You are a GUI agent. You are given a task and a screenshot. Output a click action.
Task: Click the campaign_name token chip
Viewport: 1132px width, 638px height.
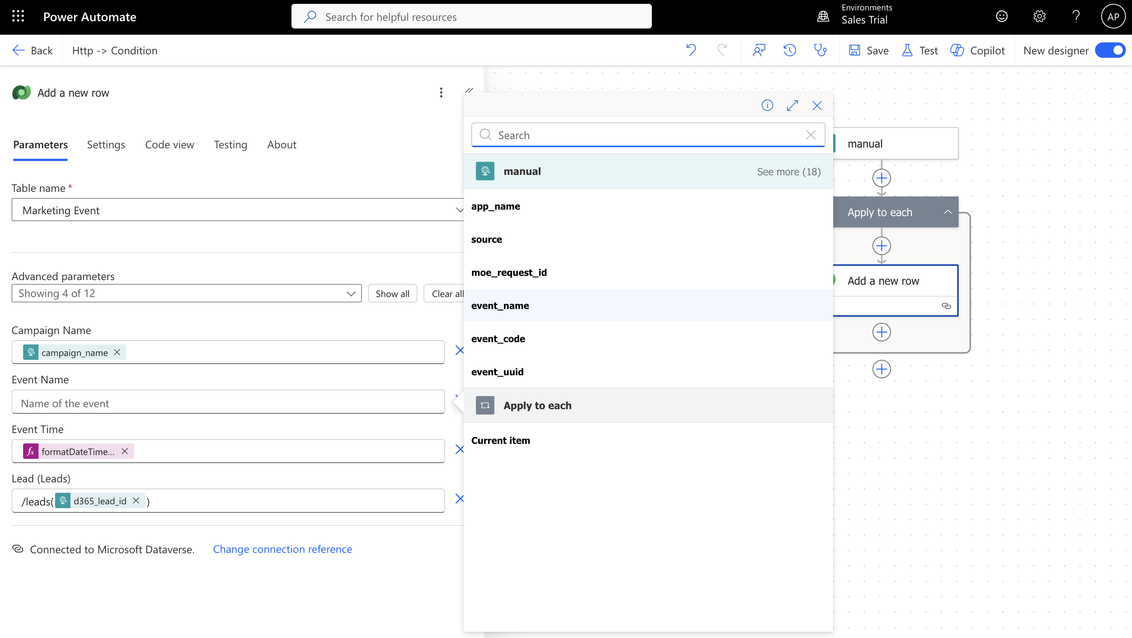click(74, 352)
